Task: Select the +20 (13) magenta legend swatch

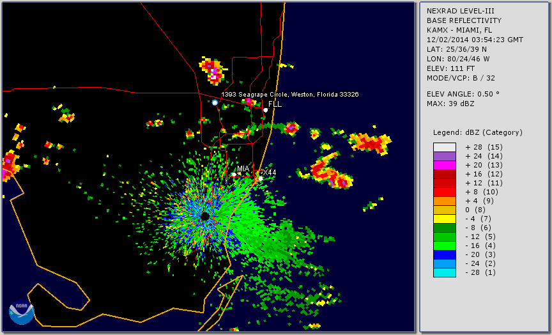Action: (445, 165)
